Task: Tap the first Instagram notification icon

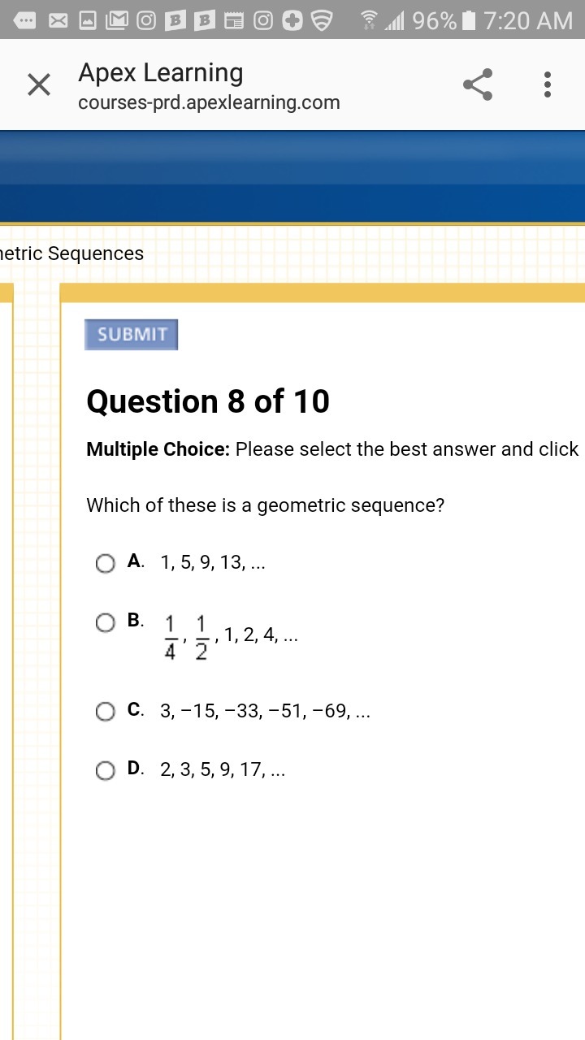Action: 146,20
